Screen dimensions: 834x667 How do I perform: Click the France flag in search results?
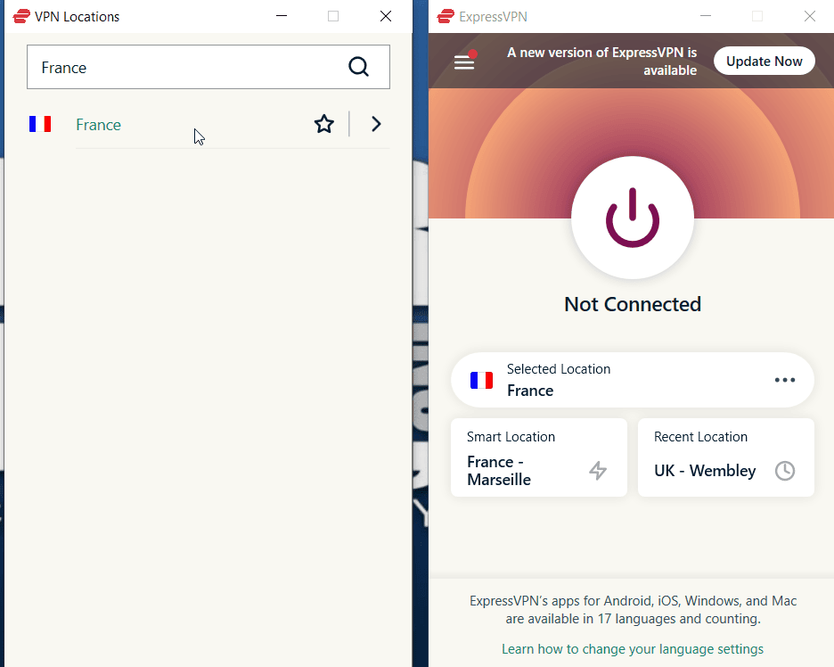(x=40, y=124)
